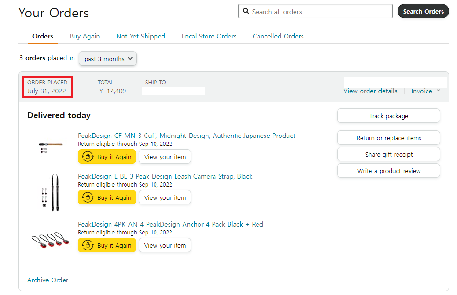457x295 pixels.
Task: Buy the CF-MN-3 Cuff again
Action: coord(107,157)
